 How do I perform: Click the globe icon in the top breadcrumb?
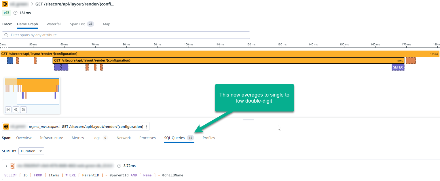point(4,4)
